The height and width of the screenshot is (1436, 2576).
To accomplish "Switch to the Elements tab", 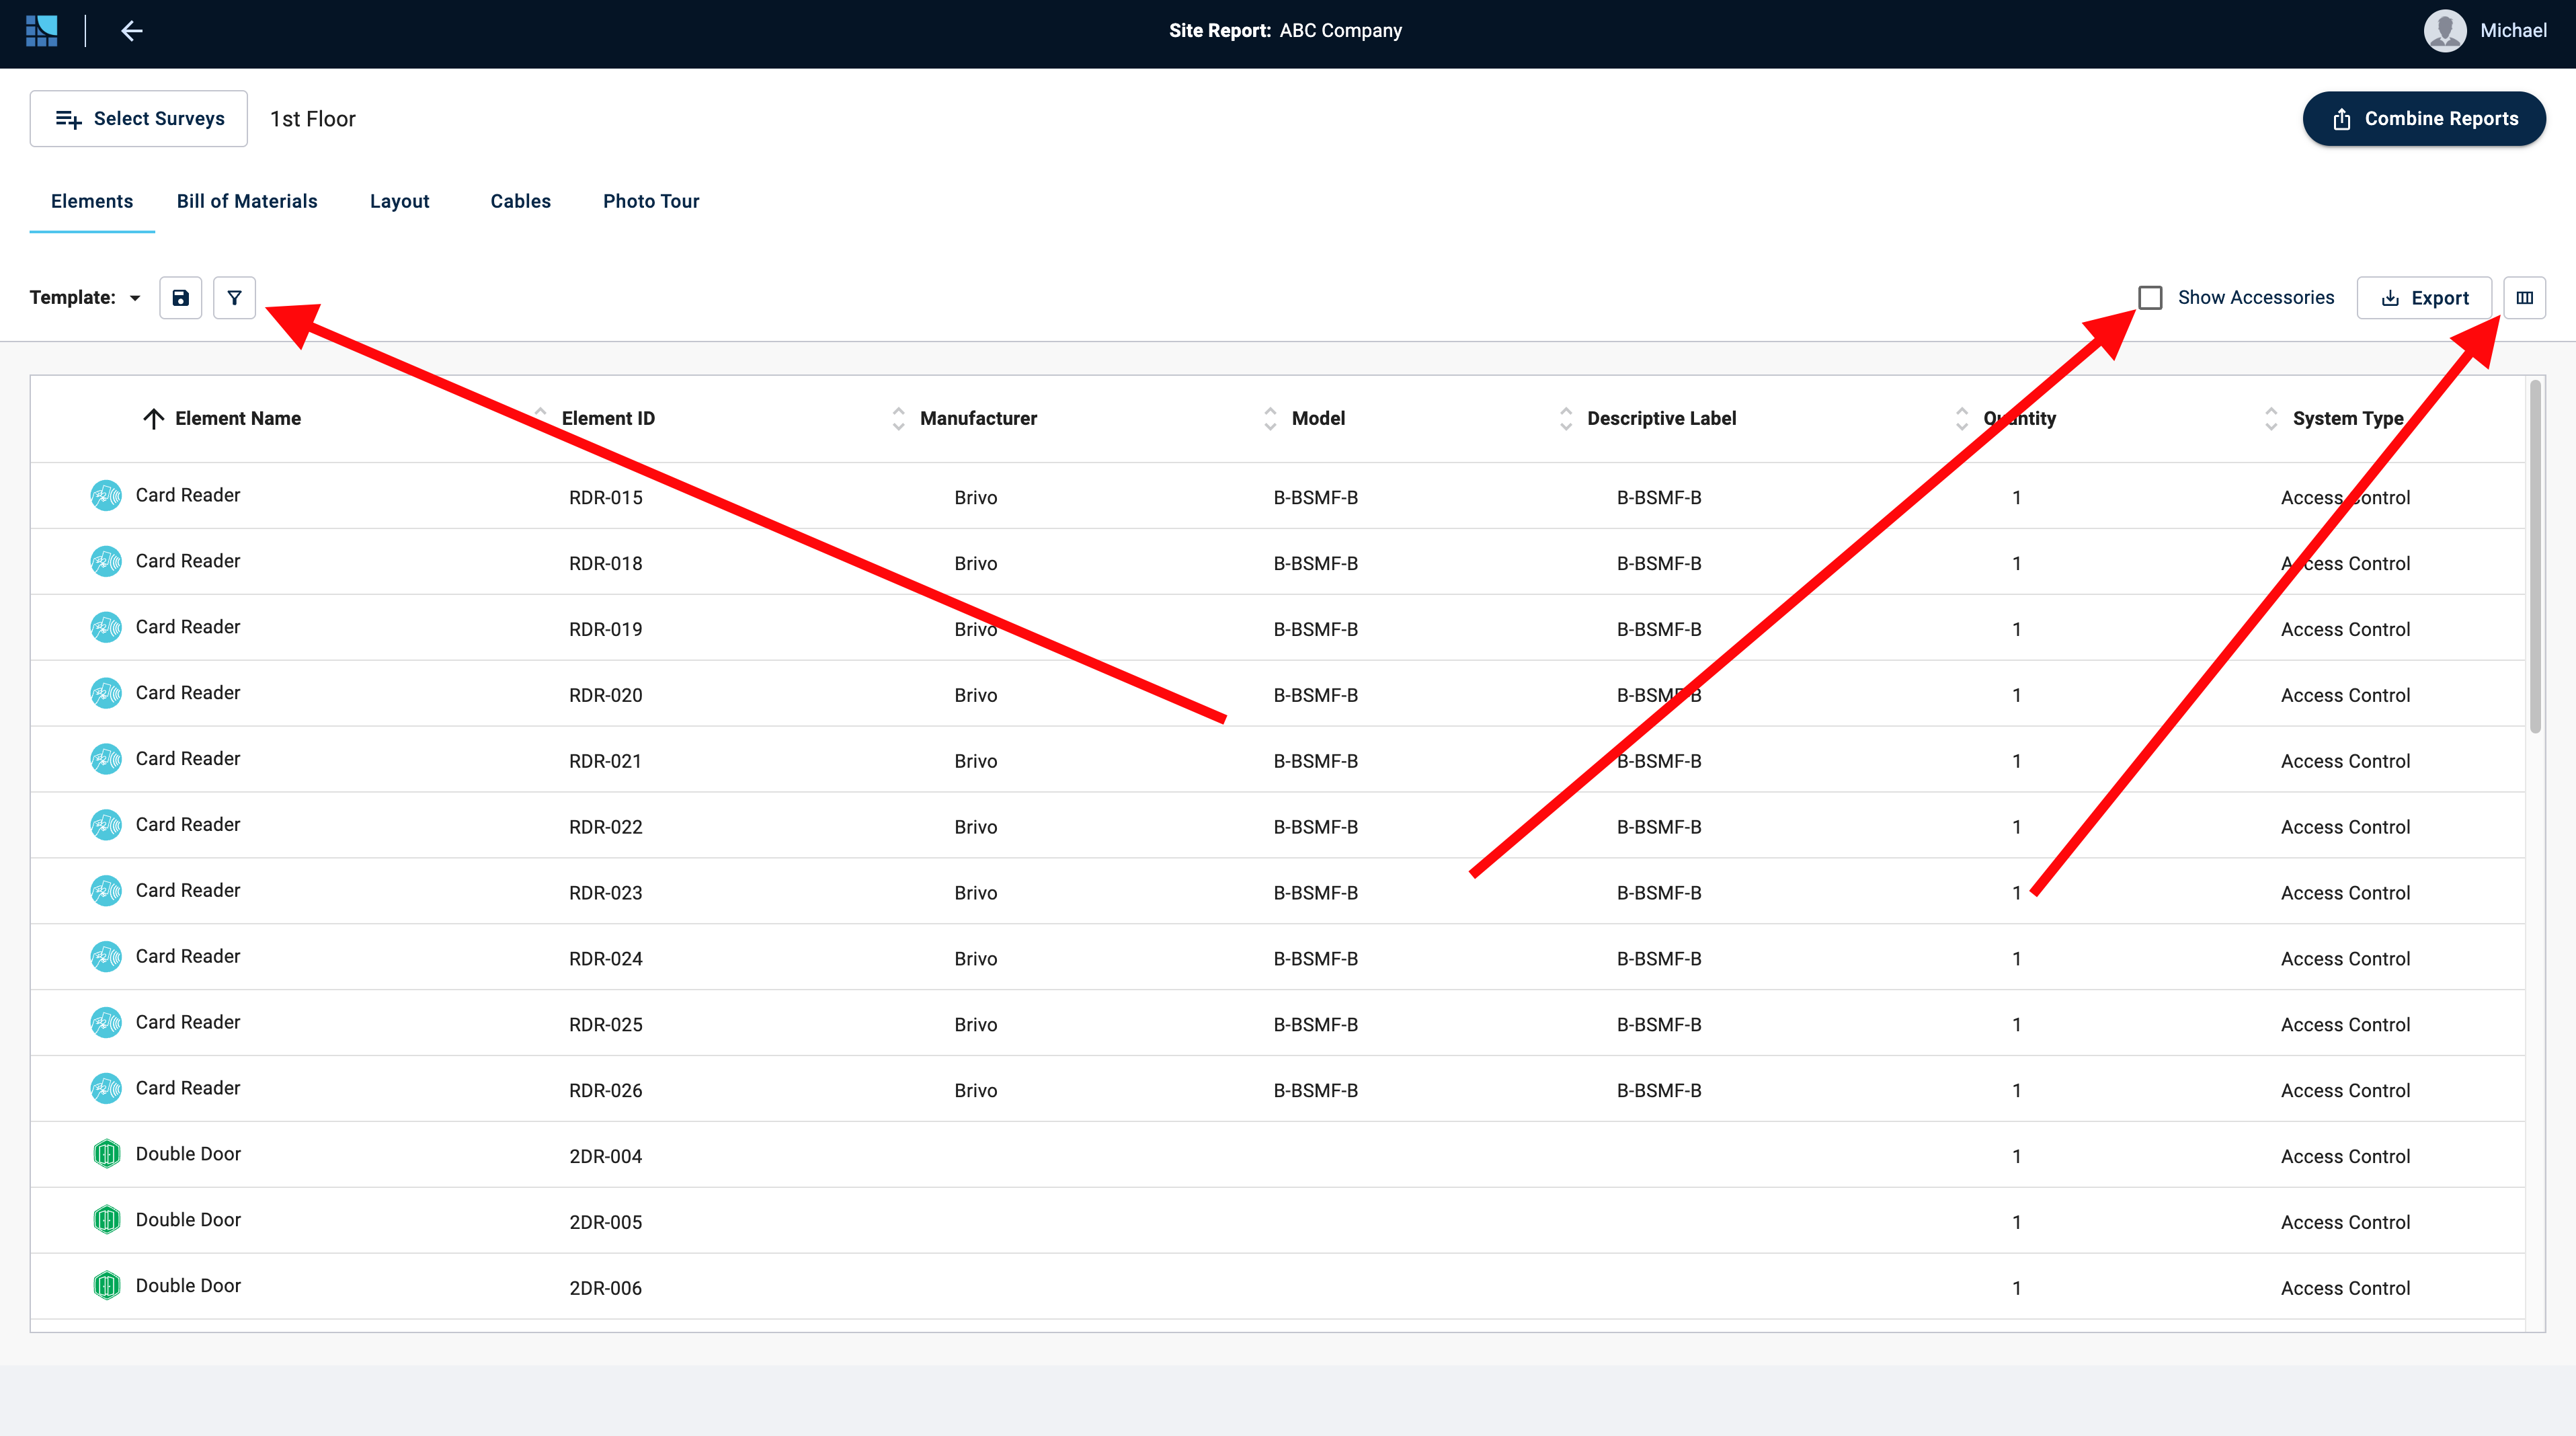I will (x=92, y=201).
